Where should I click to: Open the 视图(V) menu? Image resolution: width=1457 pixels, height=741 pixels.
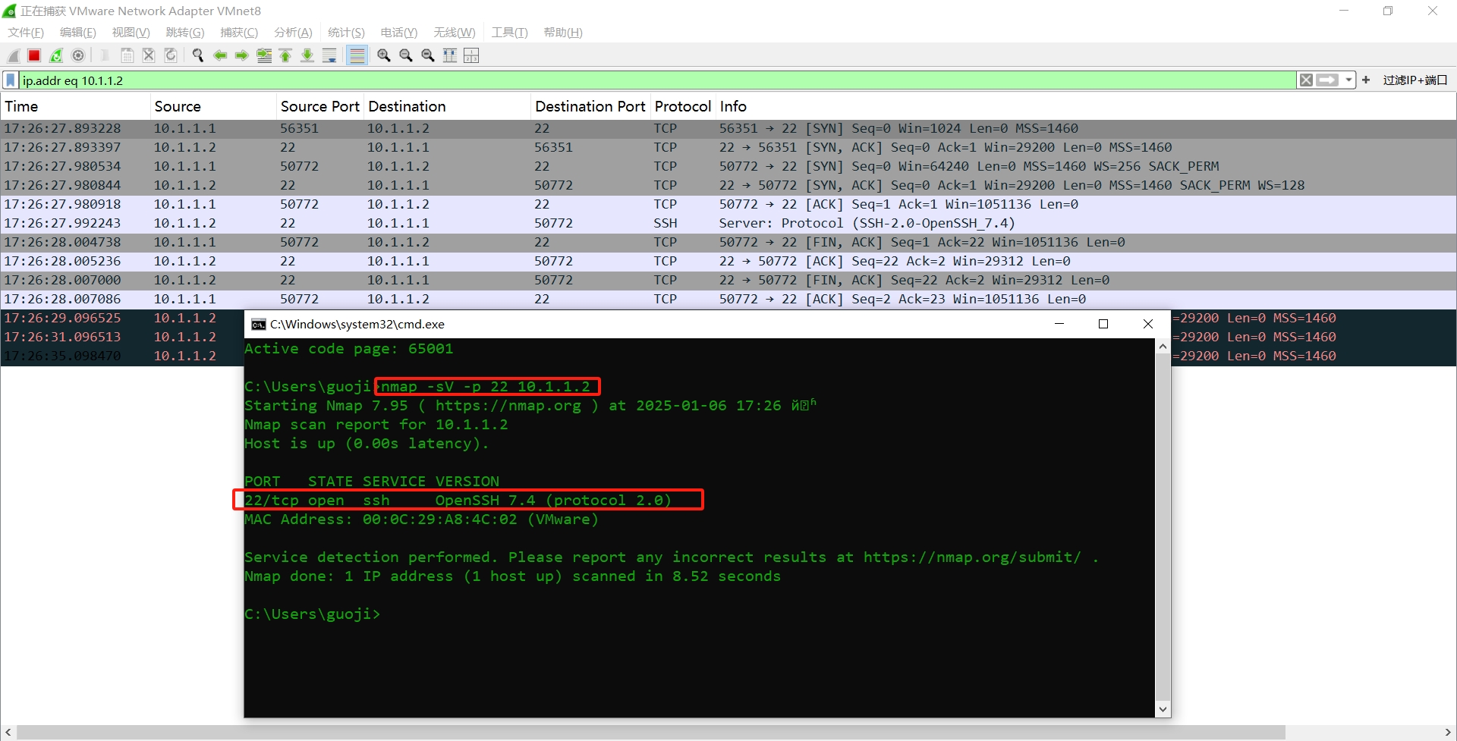coord(131,33)
